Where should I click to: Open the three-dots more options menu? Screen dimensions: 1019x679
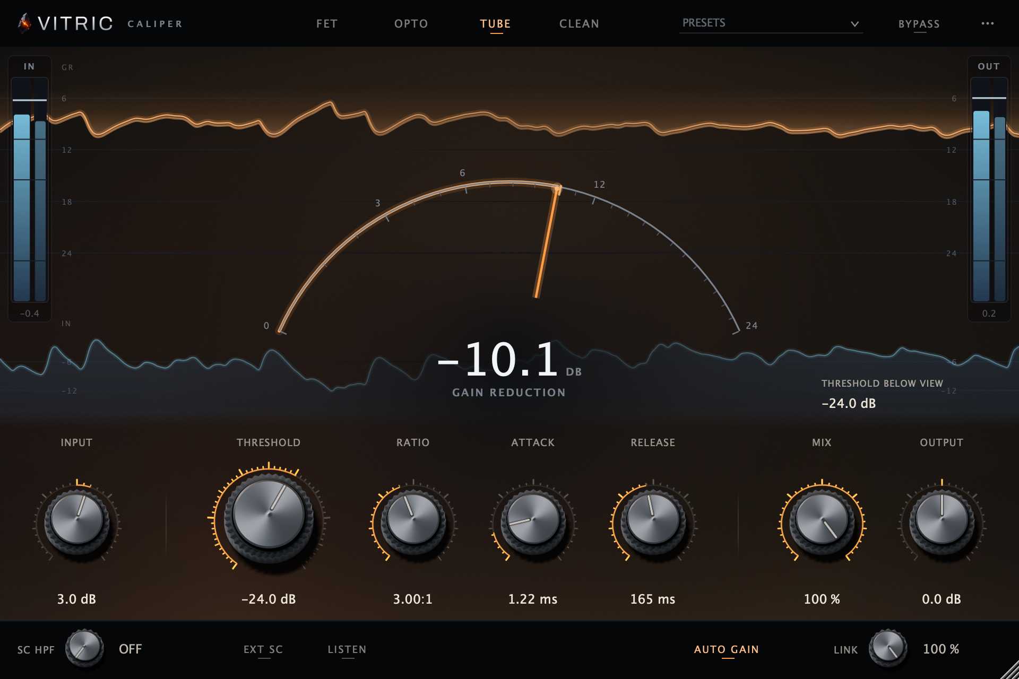coord(987,23)
